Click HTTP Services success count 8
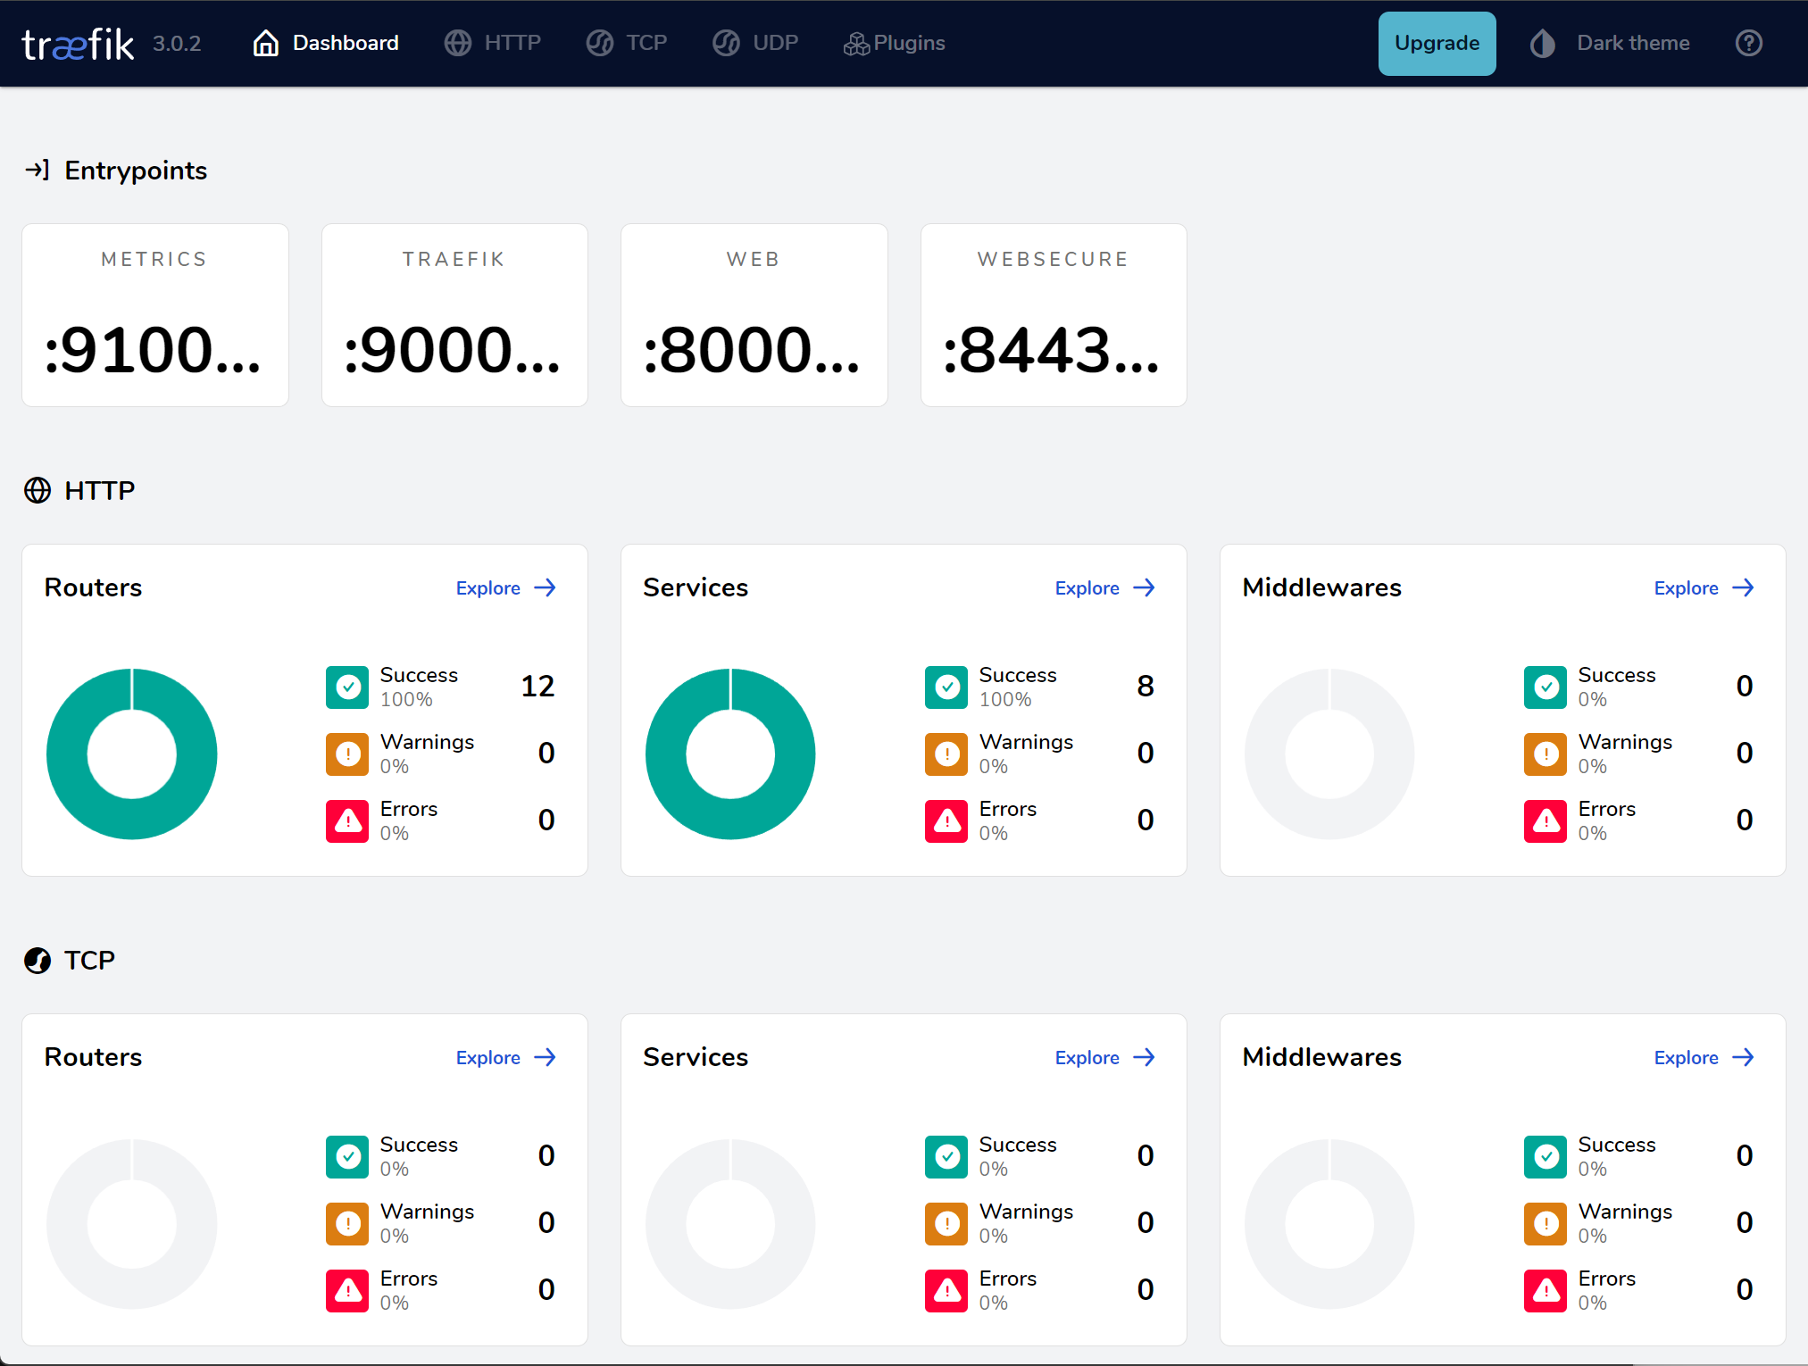1808x1366 pixels. (x=1146, y=686)
